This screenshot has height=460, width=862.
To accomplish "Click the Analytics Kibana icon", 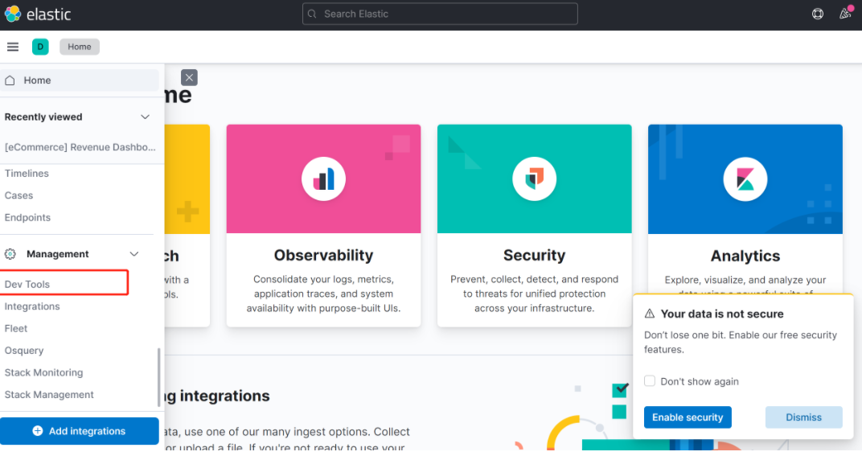I will pyautogui.click(x=745, y=179).
